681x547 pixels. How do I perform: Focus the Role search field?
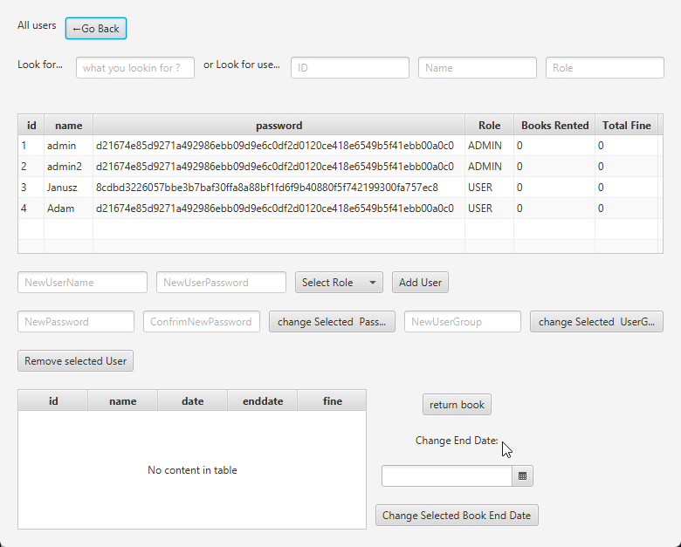coord(604,68)
